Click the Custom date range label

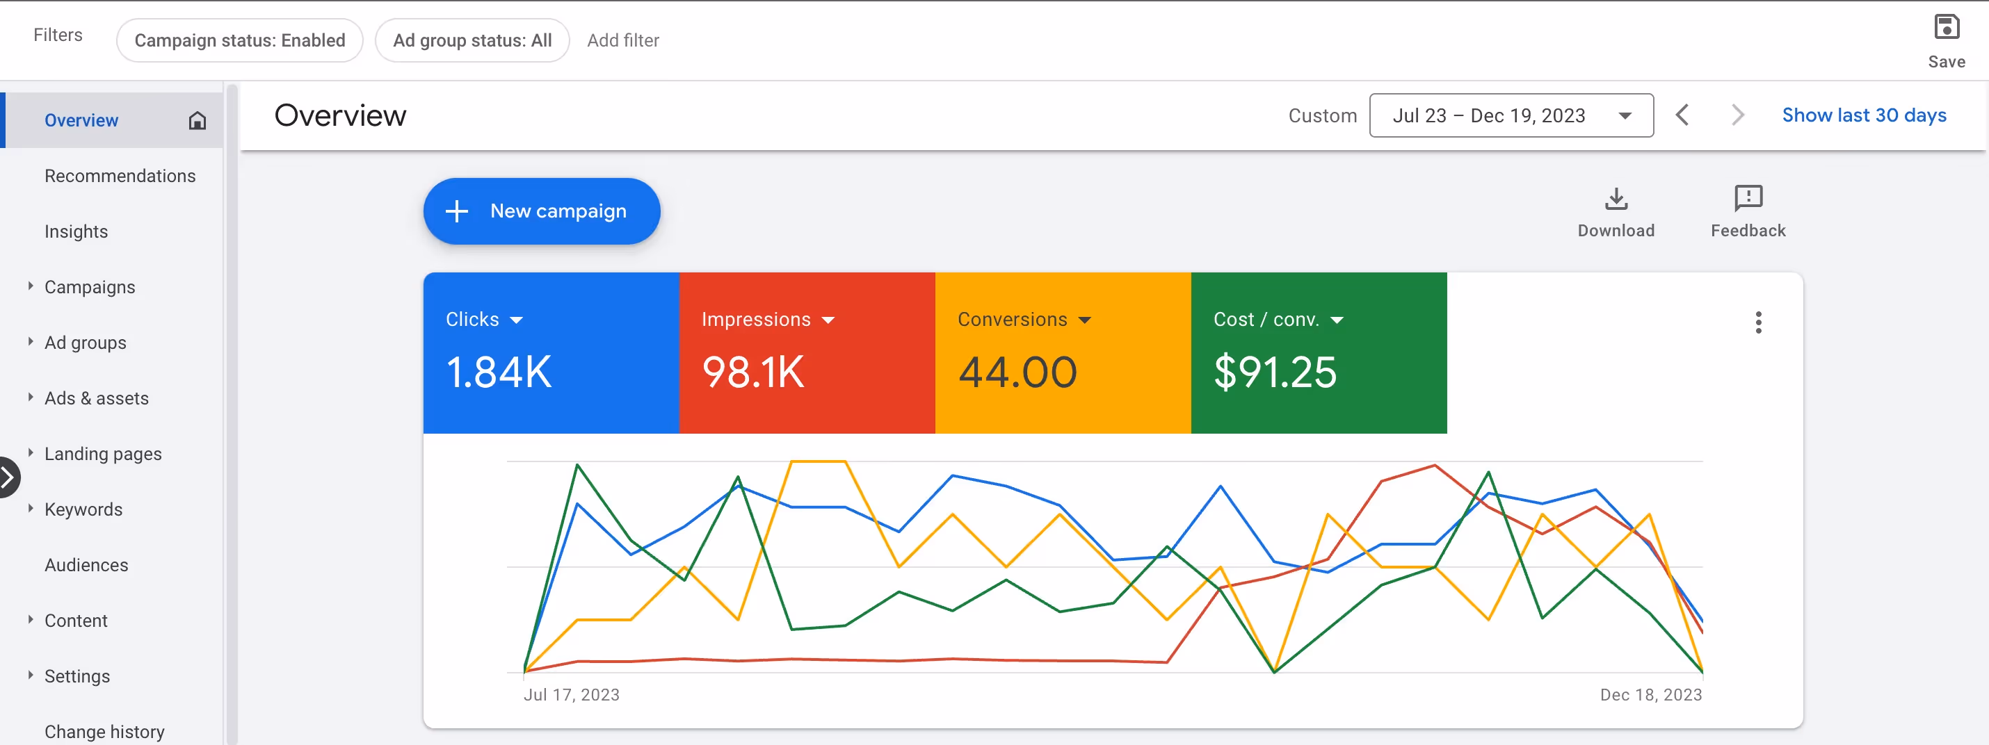click(x=1322, y=115)
